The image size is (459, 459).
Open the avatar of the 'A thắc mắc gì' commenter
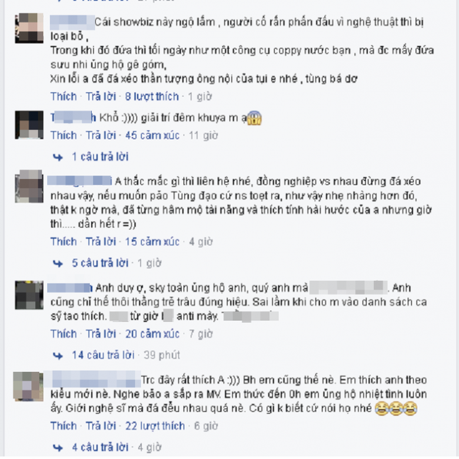pyautogui.click(x=29, y=187)
